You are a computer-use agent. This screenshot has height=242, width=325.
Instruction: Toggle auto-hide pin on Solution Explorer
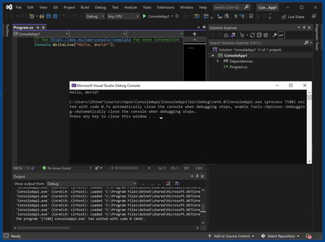click(304, 28)
